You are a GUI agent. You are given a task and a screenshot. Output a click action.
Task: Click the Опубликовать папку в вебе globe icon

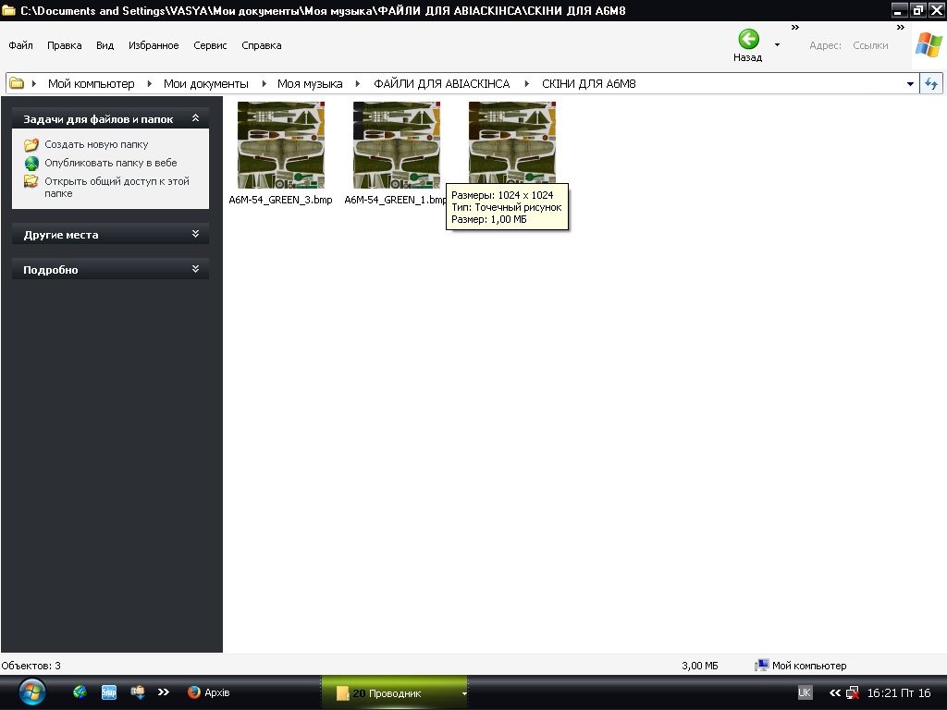[31, 163]
